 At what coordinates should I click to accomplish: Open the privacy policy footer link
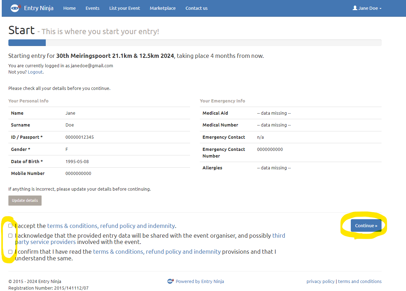point(320,281)
